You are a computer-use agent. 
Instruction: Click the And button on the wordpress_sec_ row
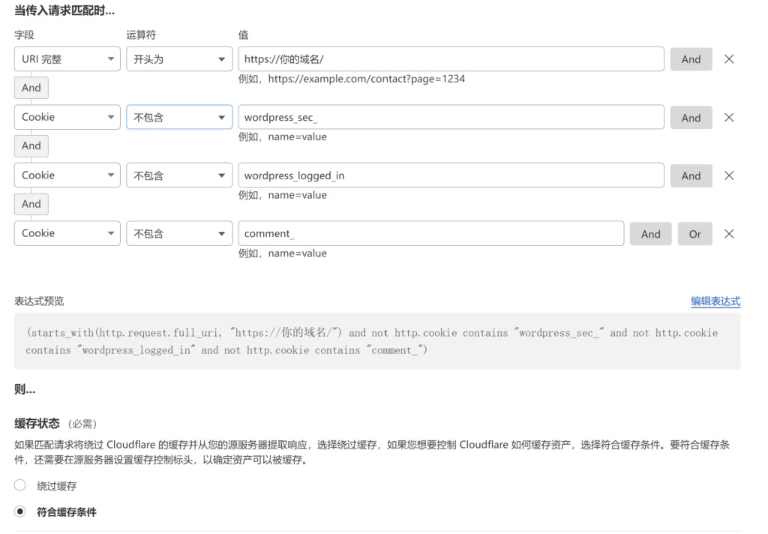pyautogui.click(x=690, y=117)
